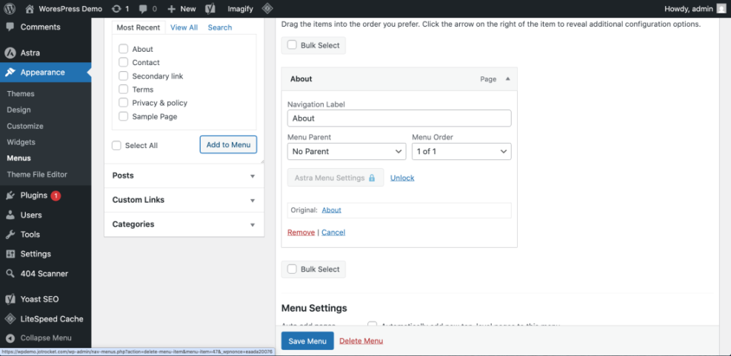The width and height of the screenshot is (731, 356).
Task: Click the Collapse Menu arrow icon
Action: click(10, 337)
